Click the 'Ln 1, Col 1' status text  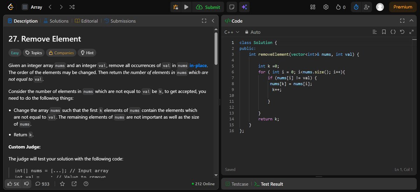(x=404, y=170)
